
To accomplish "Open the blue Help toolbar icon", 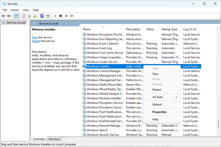I will [42, 16].
